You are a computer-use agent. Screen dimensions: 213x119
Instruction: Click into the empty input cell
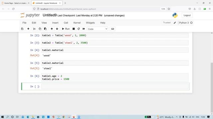115,86
